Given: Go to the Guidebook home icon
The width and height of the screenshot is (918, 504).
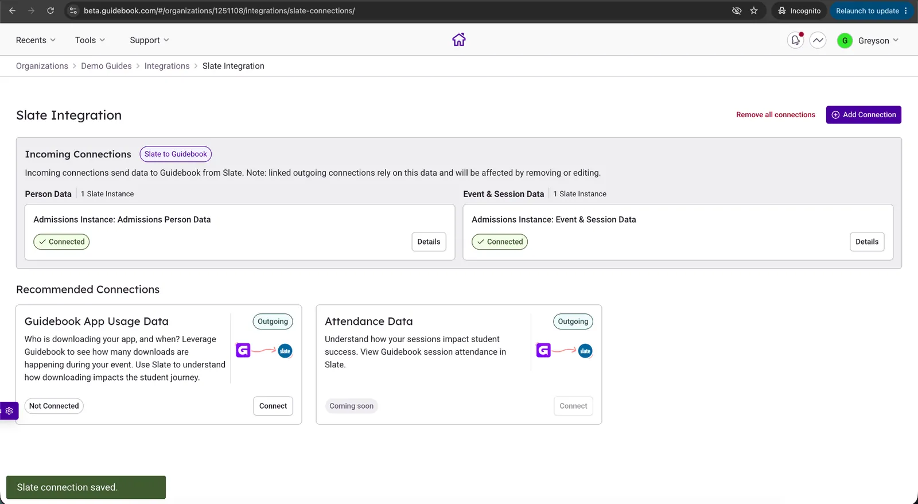Looking at the screenshot, I should coord(459,40).
